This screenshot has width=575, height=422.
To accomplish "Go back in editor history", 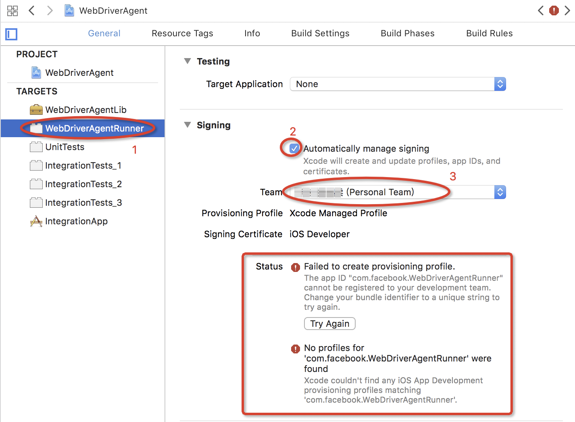I will (31, 10).
